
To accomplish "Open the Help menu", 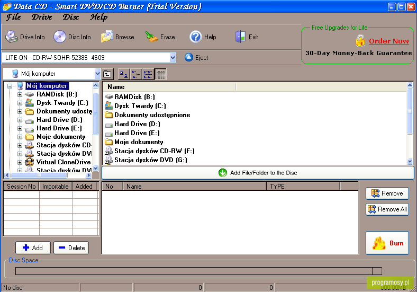I will pos(98,17).
